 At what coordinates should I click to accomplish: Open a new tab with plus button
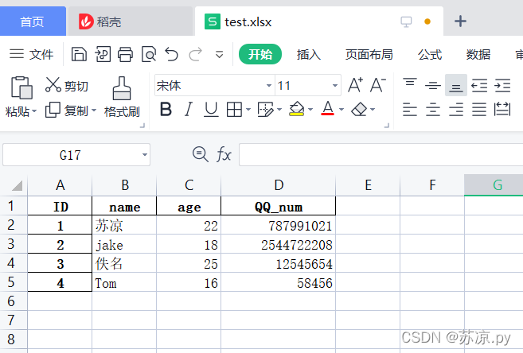[x=460, y=21]
